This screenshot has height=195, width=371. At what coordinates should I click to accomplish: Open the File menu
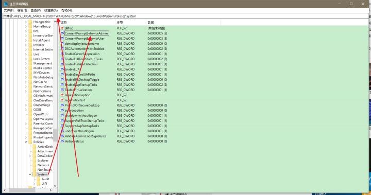[9, 10]
